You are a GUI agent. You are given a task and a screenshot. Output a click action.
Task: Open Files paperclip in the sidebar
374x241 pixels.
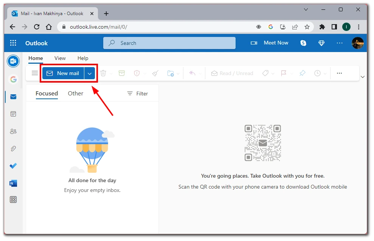point(13,149)
